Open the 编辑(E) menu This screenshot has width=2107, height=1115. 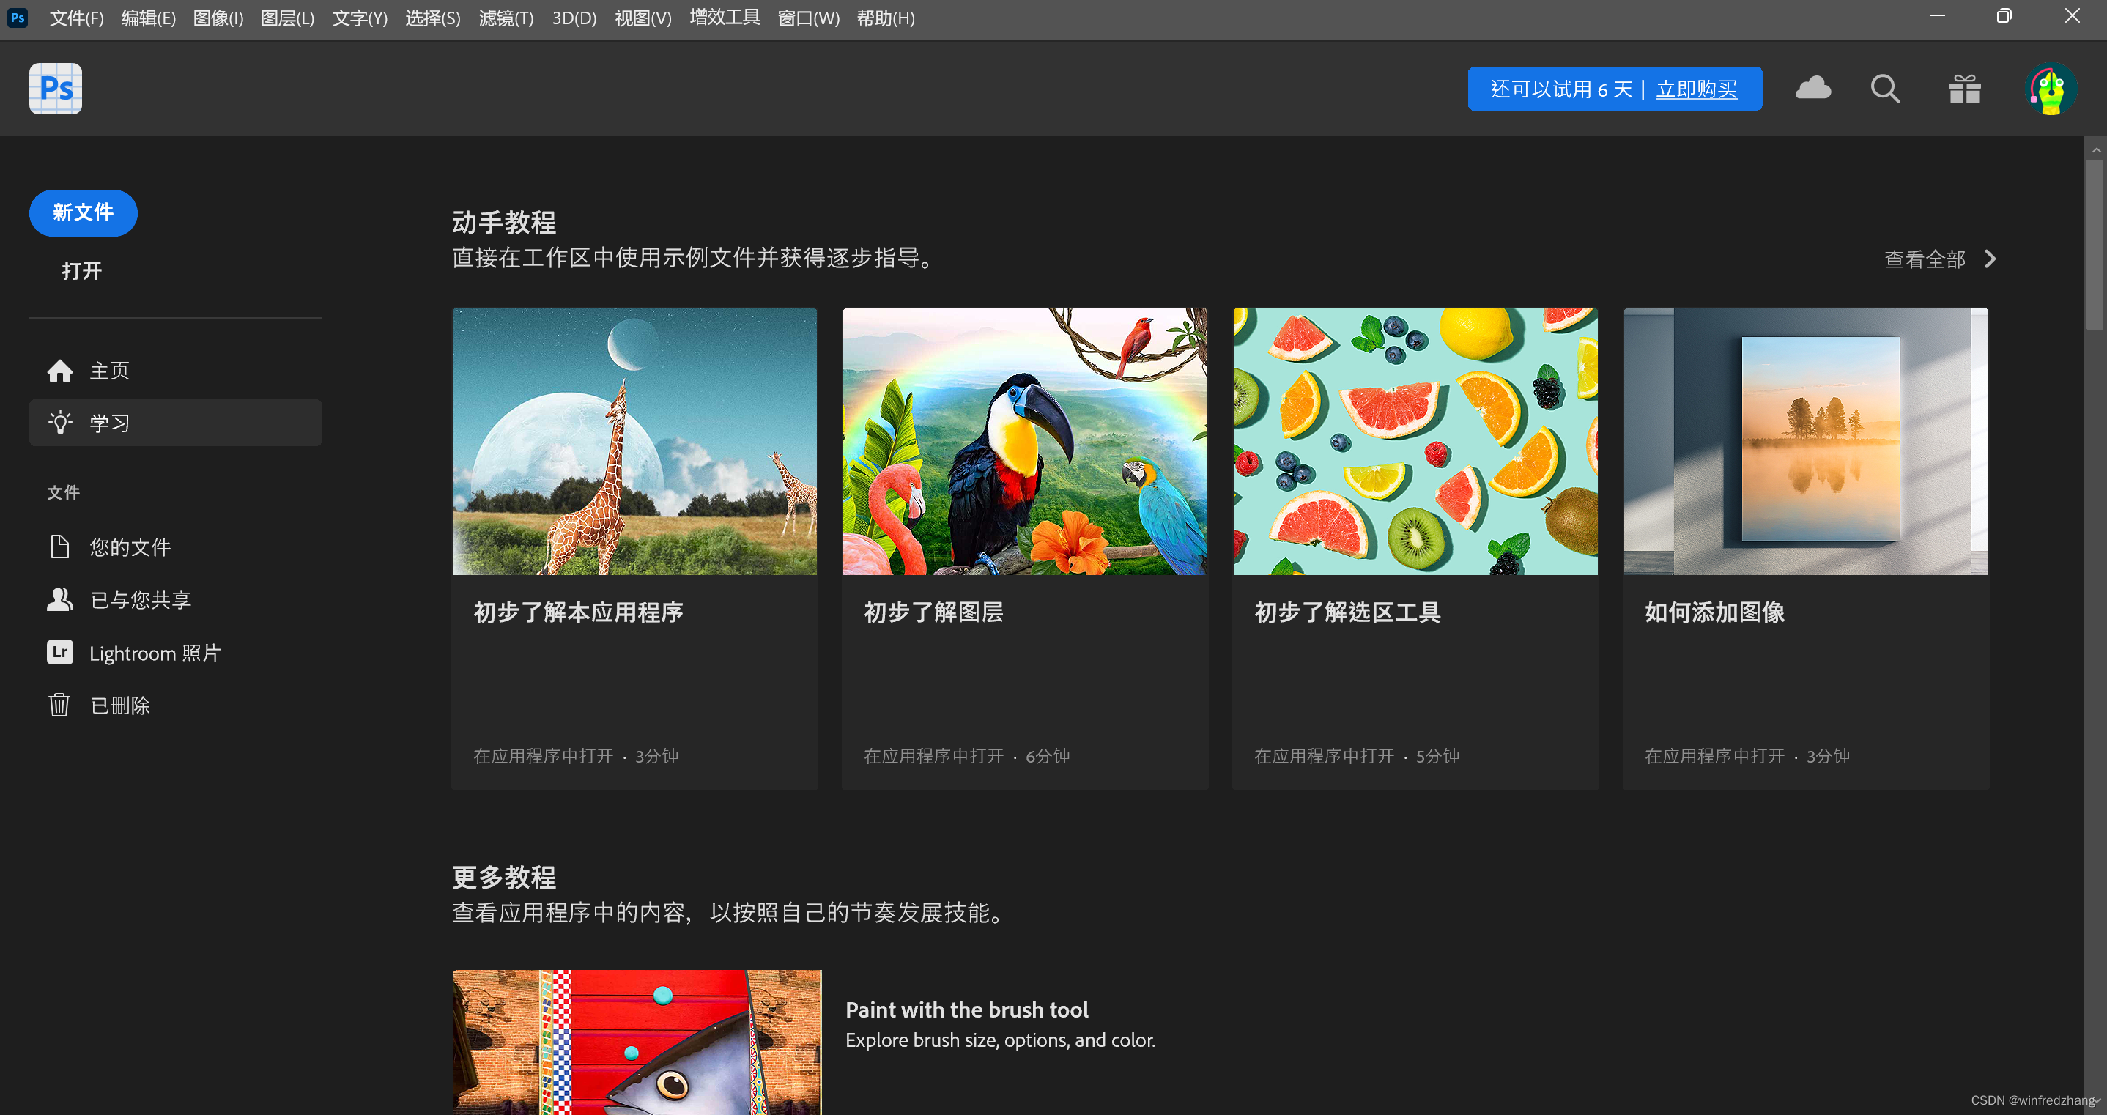tap(149, 18)
